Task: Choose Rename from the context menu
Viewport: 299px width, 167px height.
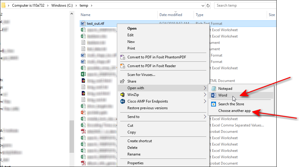Action: [x=134, y=154]
